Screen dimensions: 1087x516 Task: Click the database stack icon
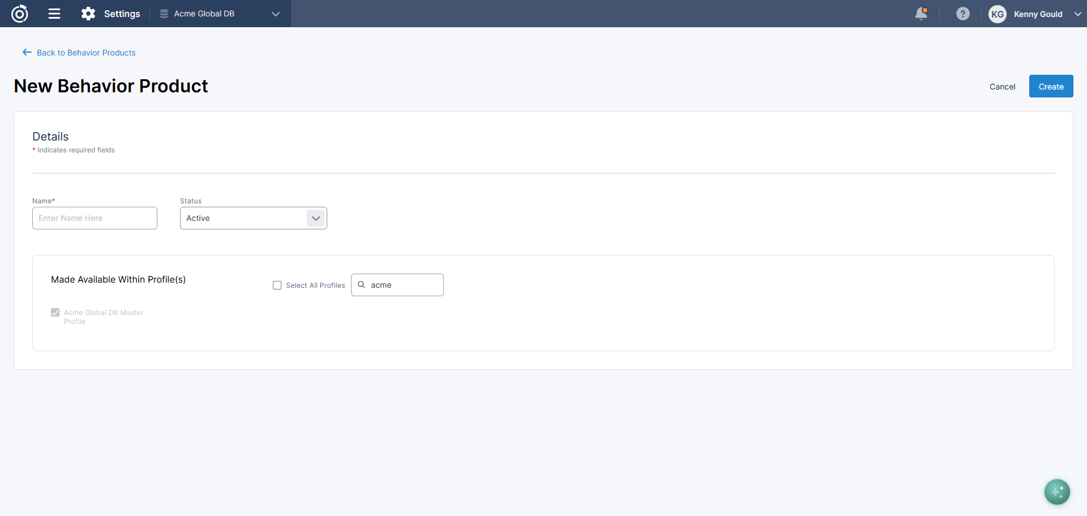coord(164,14)
